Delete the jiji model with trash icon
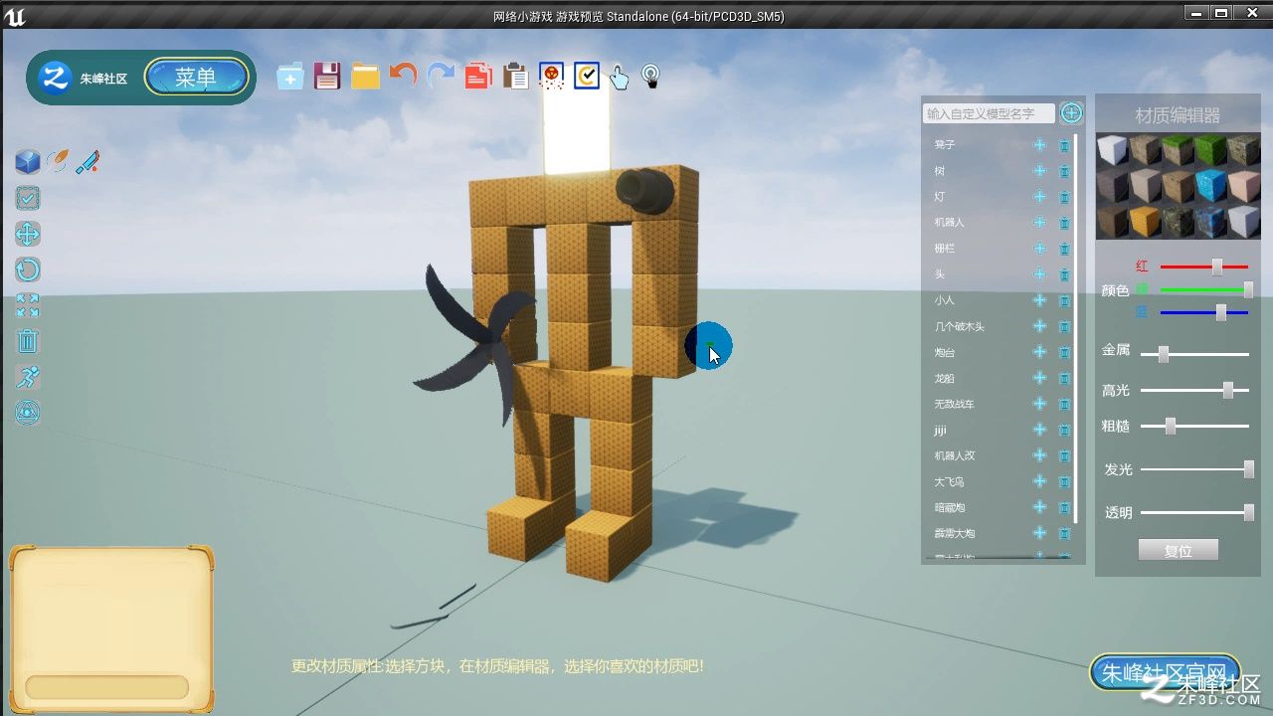Viewport: 1273px width, 716px height. tap(1064, 431)
